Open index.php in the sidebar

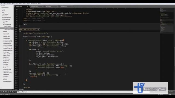click(6, 64)
